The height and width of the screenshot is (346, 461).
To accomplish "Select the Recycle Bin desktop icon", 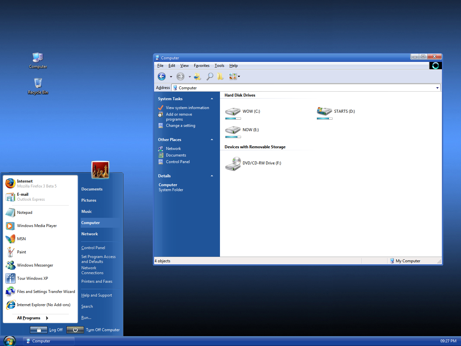I will click(x=38, y=86).
